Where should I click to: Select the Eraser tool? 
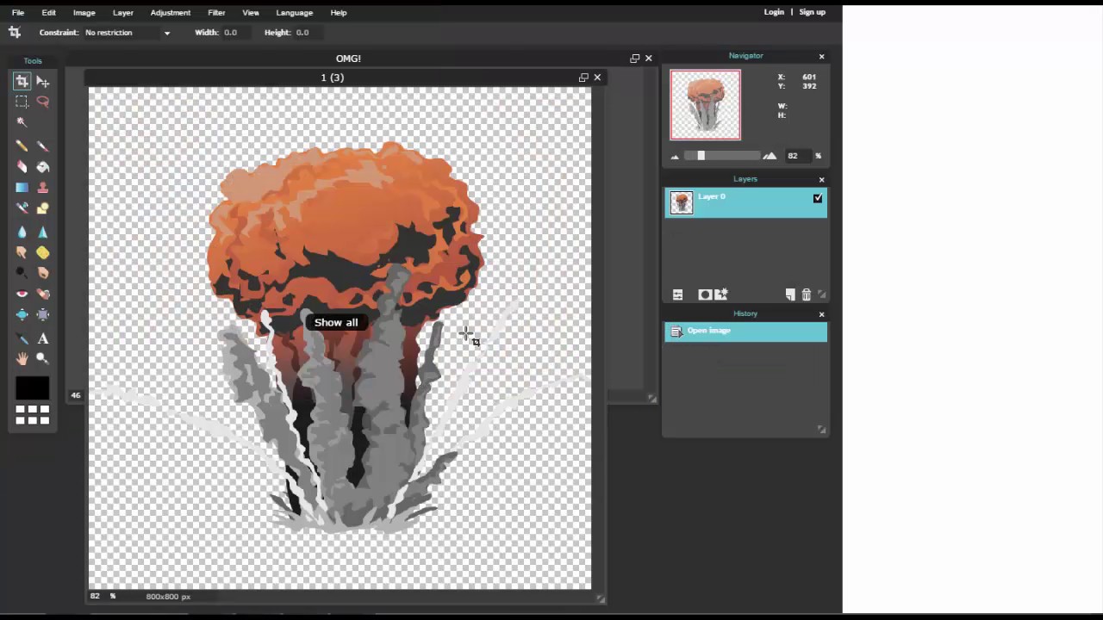click(x=22, y=167)
